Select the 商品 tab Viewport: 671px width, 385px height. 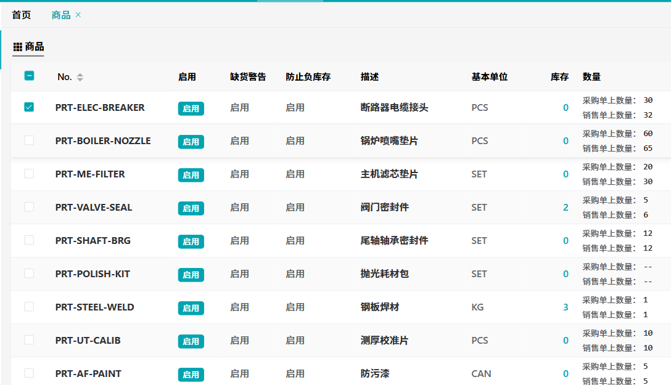[60, 15]
